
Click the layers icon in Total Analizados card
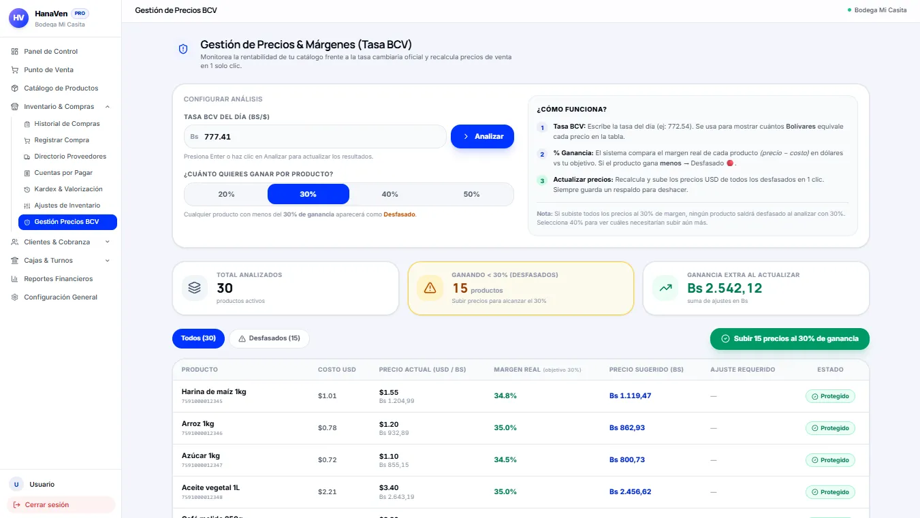195,288
